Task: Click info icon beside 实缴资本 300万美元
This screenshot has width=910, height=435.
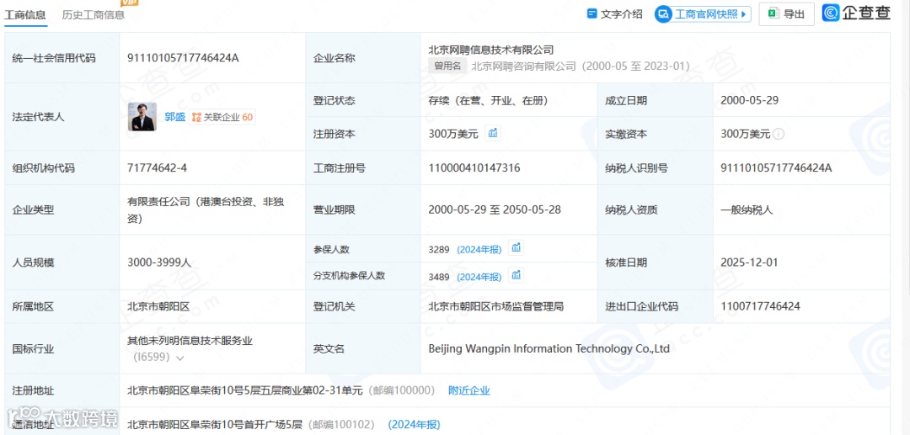Action: [x=779, y=134]
